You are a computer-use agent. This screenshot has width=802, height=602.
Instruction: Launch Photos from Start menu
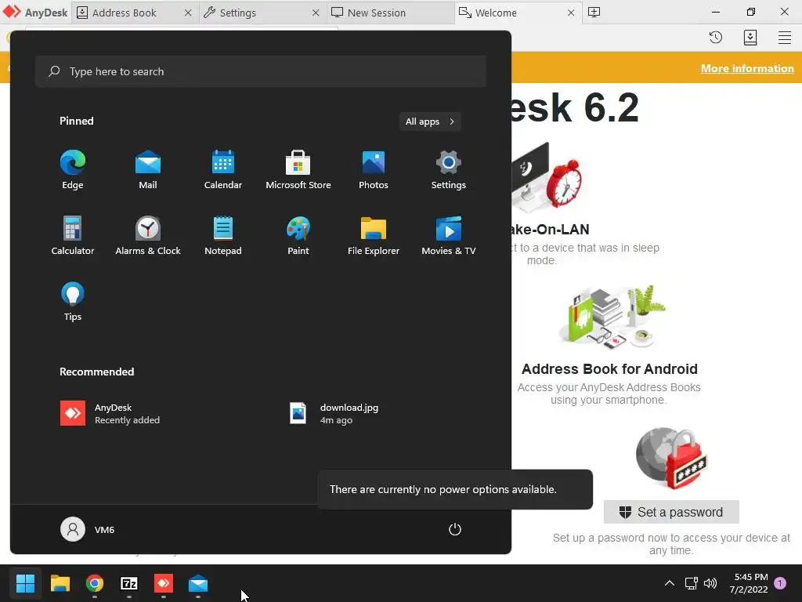click(374, 170)
